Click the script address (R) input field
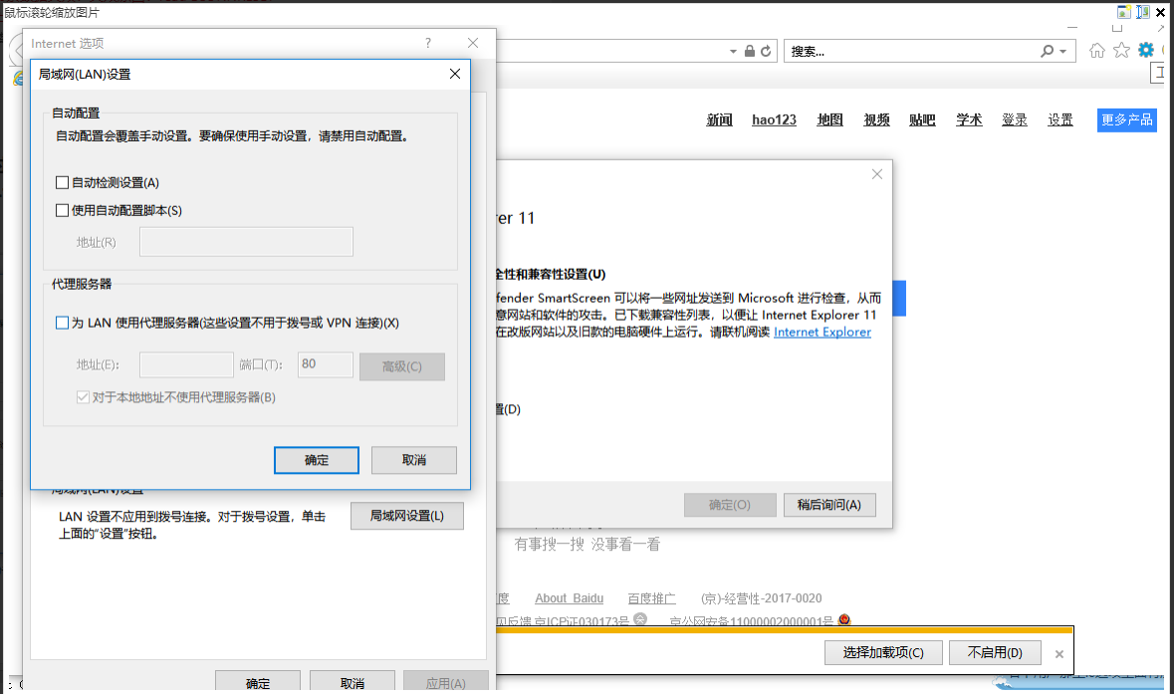Screen dimensions: 1174x694 [246, 242]
